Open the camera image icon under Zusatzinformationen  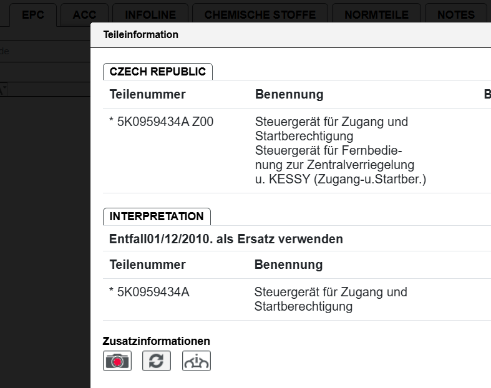point(117,361)
